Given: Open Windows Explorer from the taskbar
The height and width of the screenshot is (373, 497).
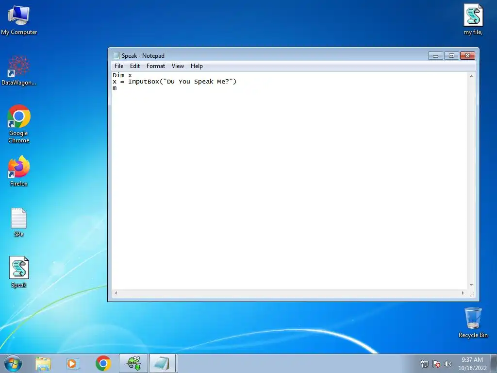Looking at the screenshot, I should click(x=43, y=363).
